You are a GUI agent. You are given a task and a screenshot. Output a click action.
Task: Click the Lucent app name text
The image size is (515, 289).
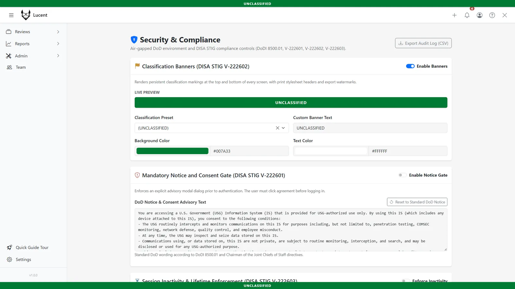[x=40, y=15]
